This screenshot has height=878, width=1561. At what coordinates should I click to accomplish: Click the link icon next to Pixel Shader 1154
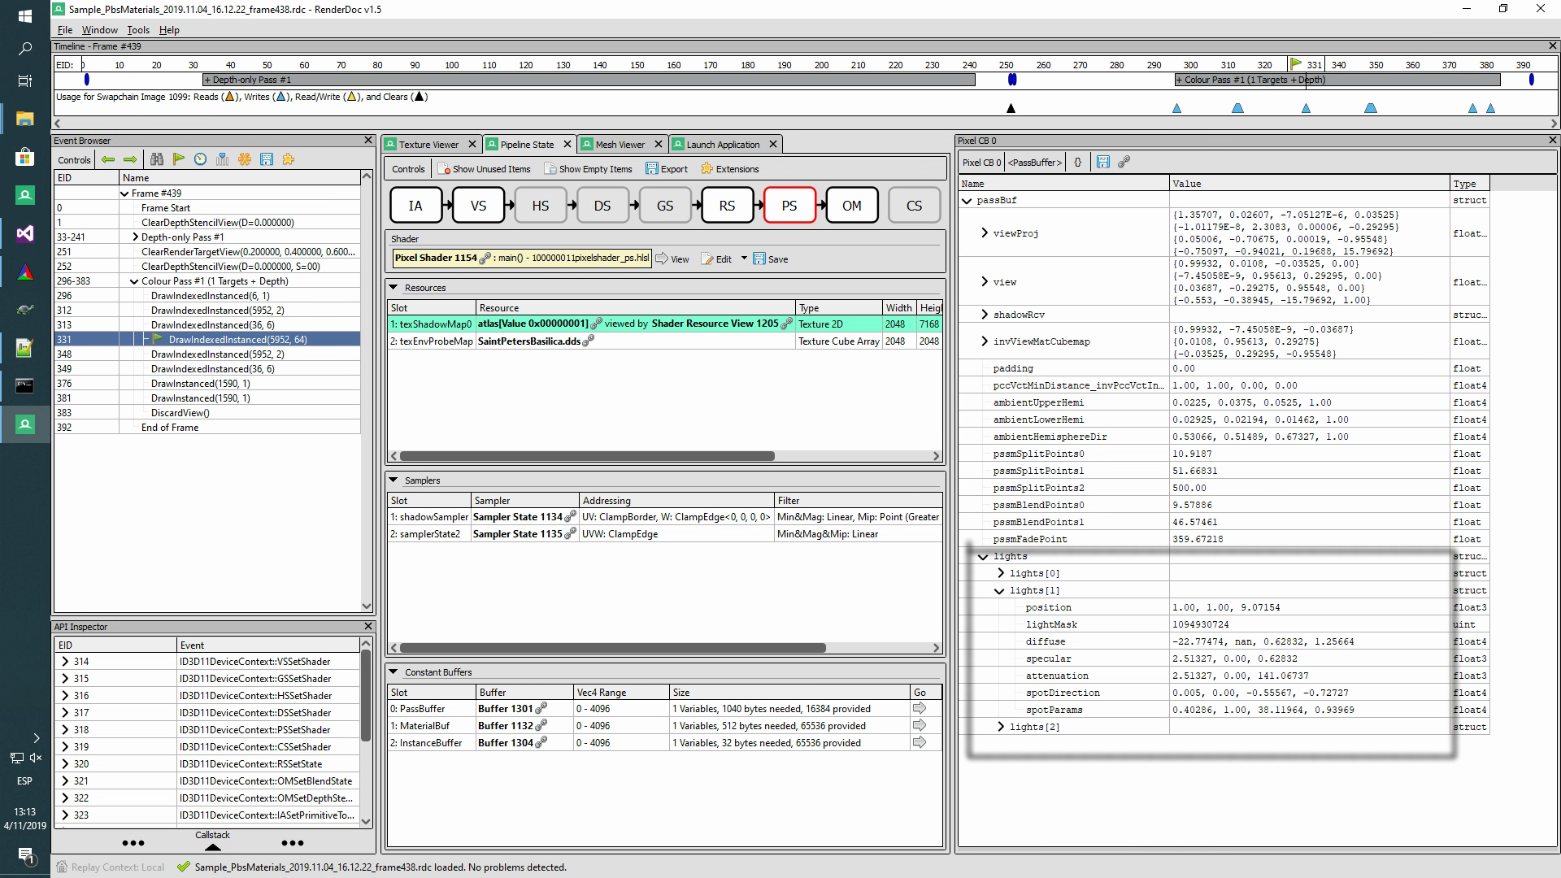[x=485, y=258]
